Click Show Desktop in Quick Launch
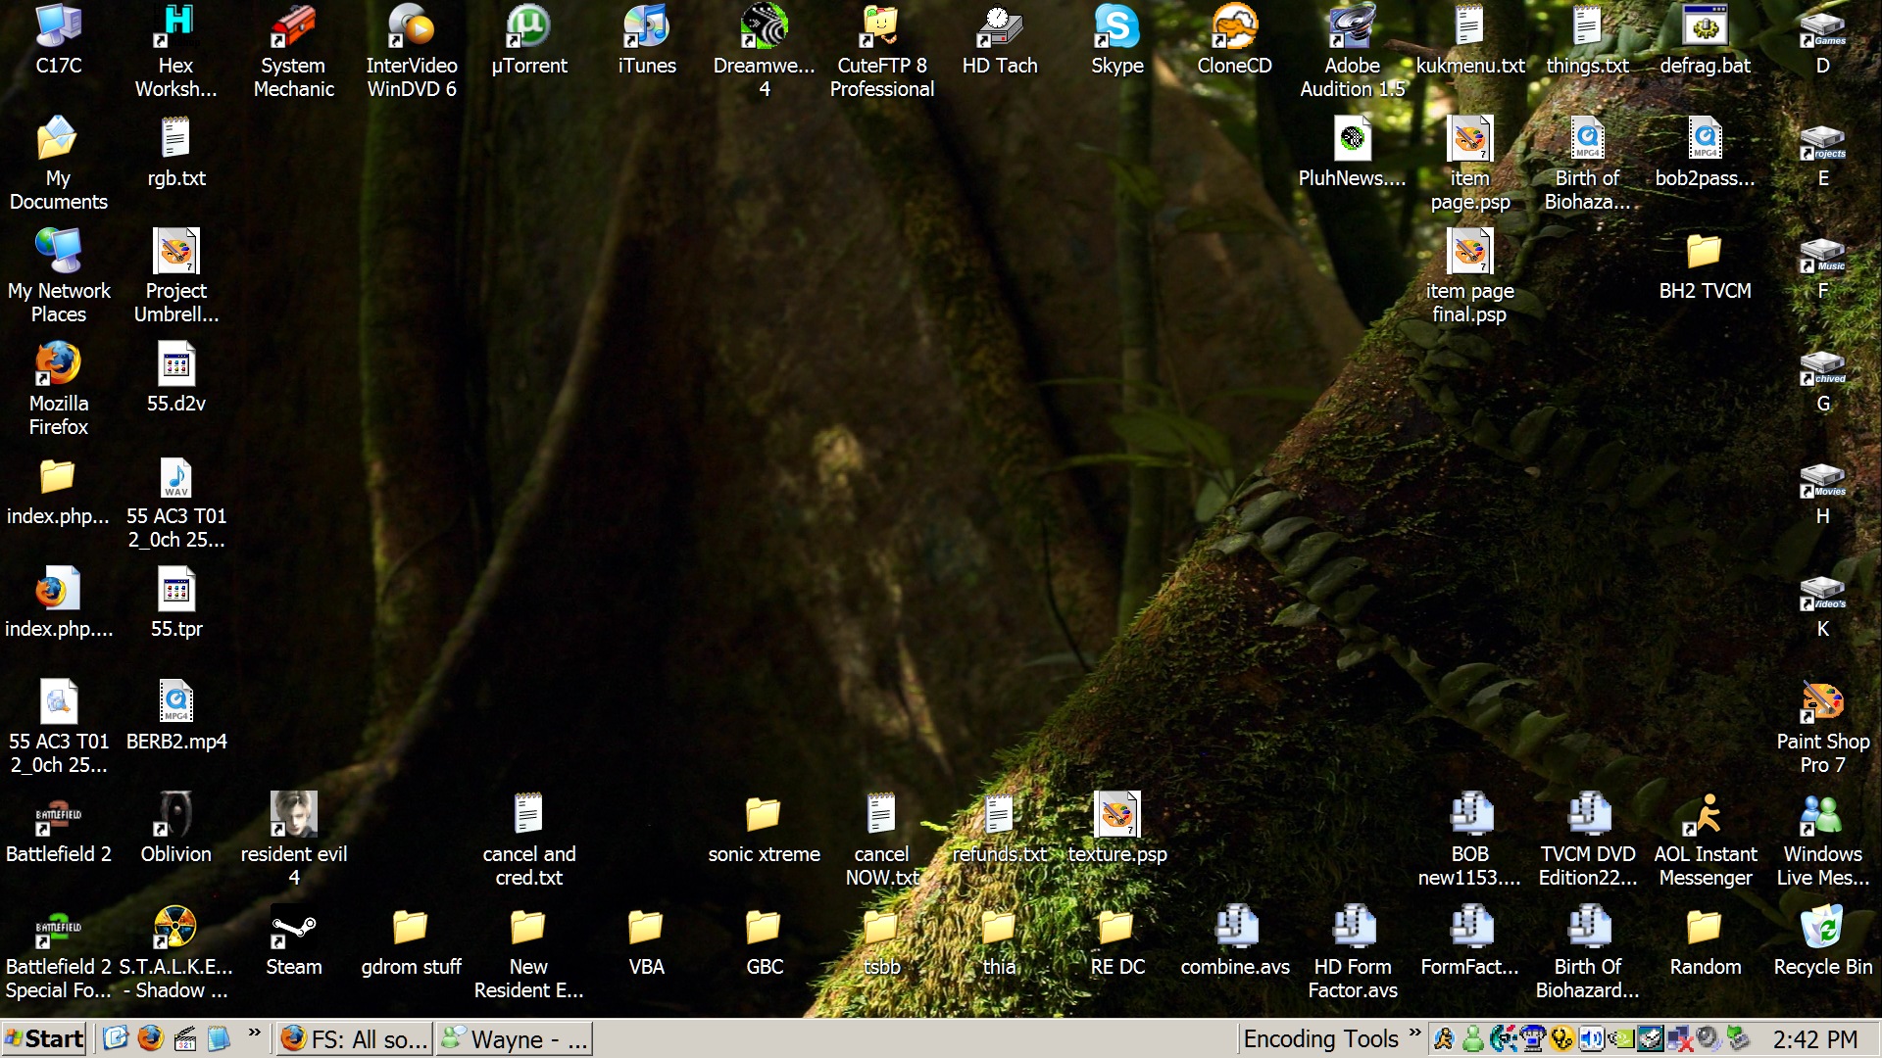 (116, 1038)
